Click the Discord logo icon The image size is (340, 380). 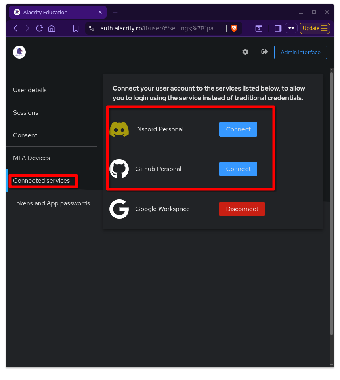coord(119,129)
